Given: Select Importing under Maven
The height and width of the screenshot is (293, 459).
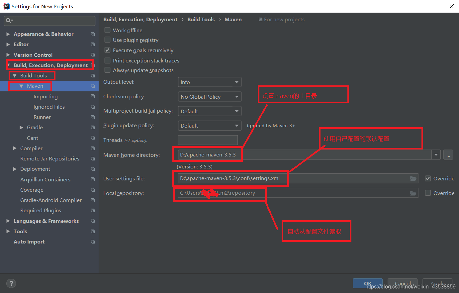Looking at the screenshot, I should click(x=46, y=96).
